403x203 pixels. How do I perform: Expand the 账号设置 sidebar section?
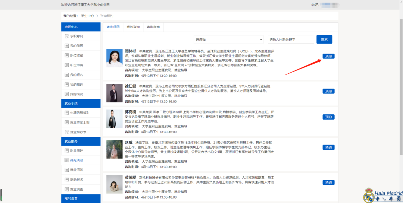(81, 199)
